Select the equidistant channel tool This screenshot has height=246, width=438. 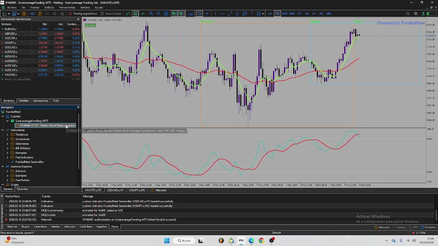coord(237,14)
